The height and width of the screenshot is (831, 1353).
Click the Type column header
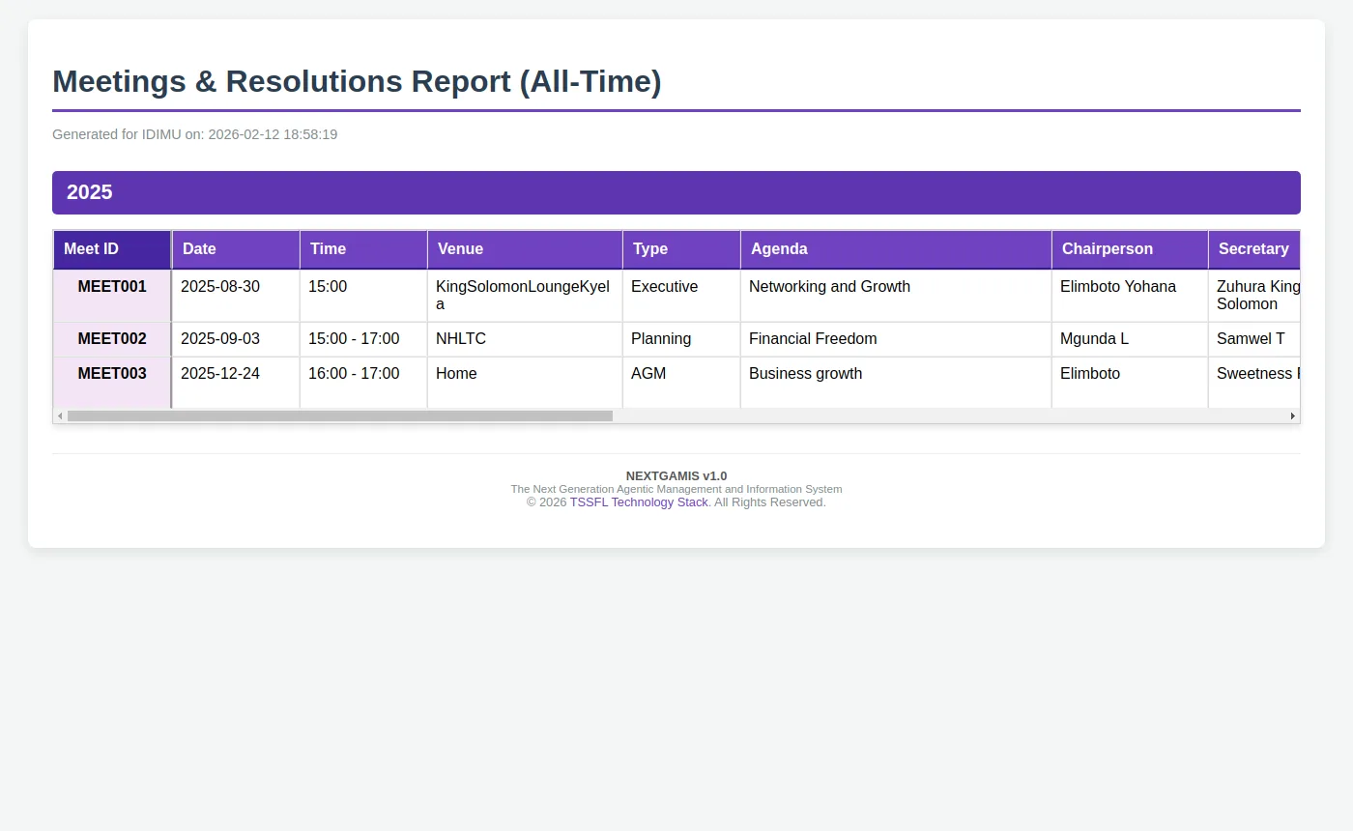(x=681, y=249)
